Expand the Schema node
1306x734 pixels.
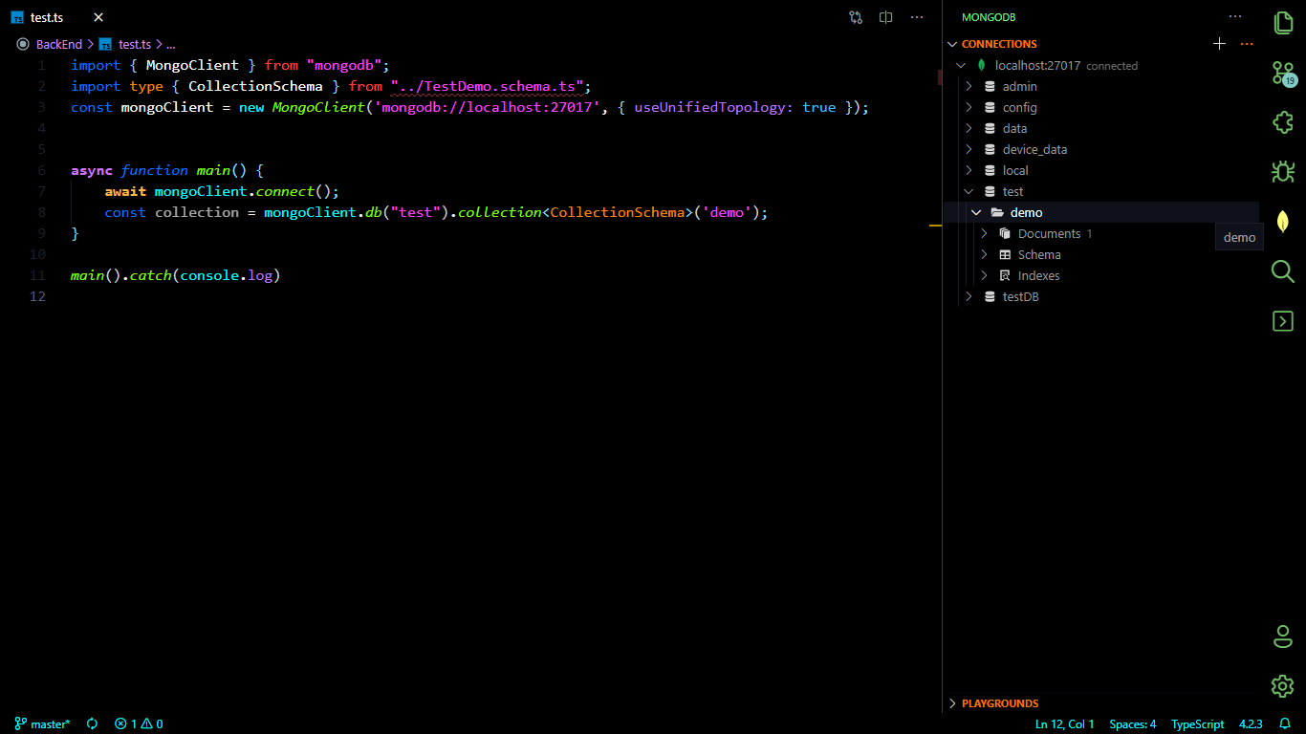[984, 254]
